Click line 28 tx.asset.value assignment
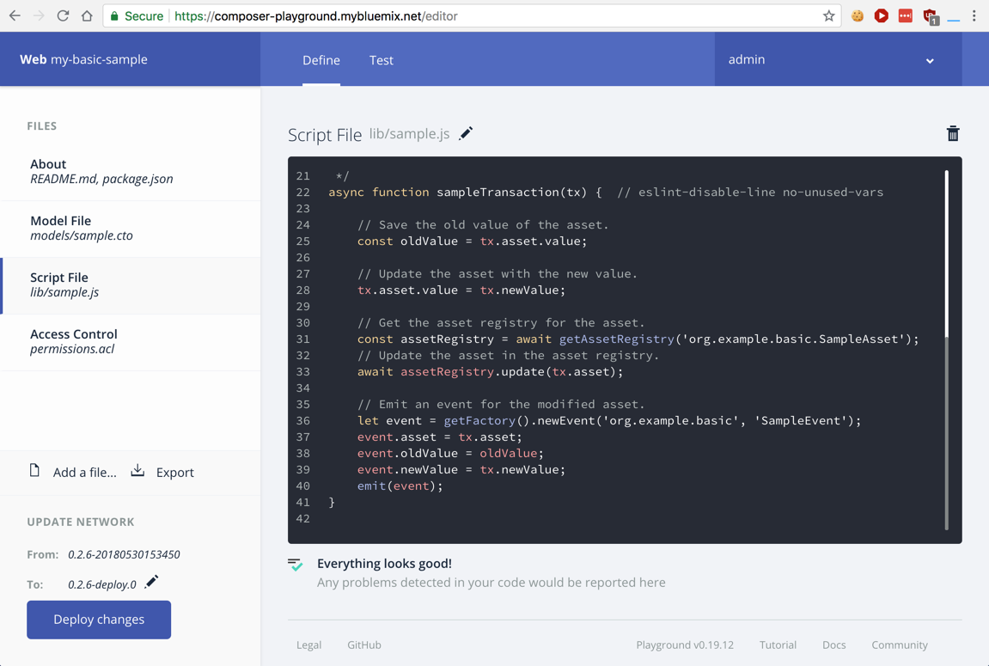The width and height of the screenshot is (989, 666). 461,290
